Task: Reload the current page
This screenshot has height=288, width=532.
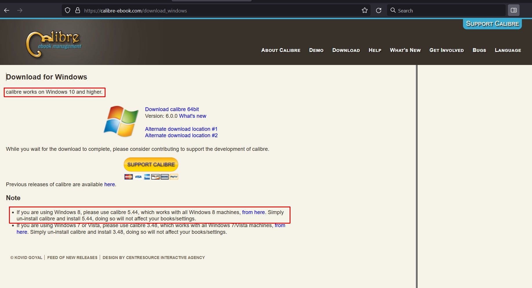Action: point(379,10)
